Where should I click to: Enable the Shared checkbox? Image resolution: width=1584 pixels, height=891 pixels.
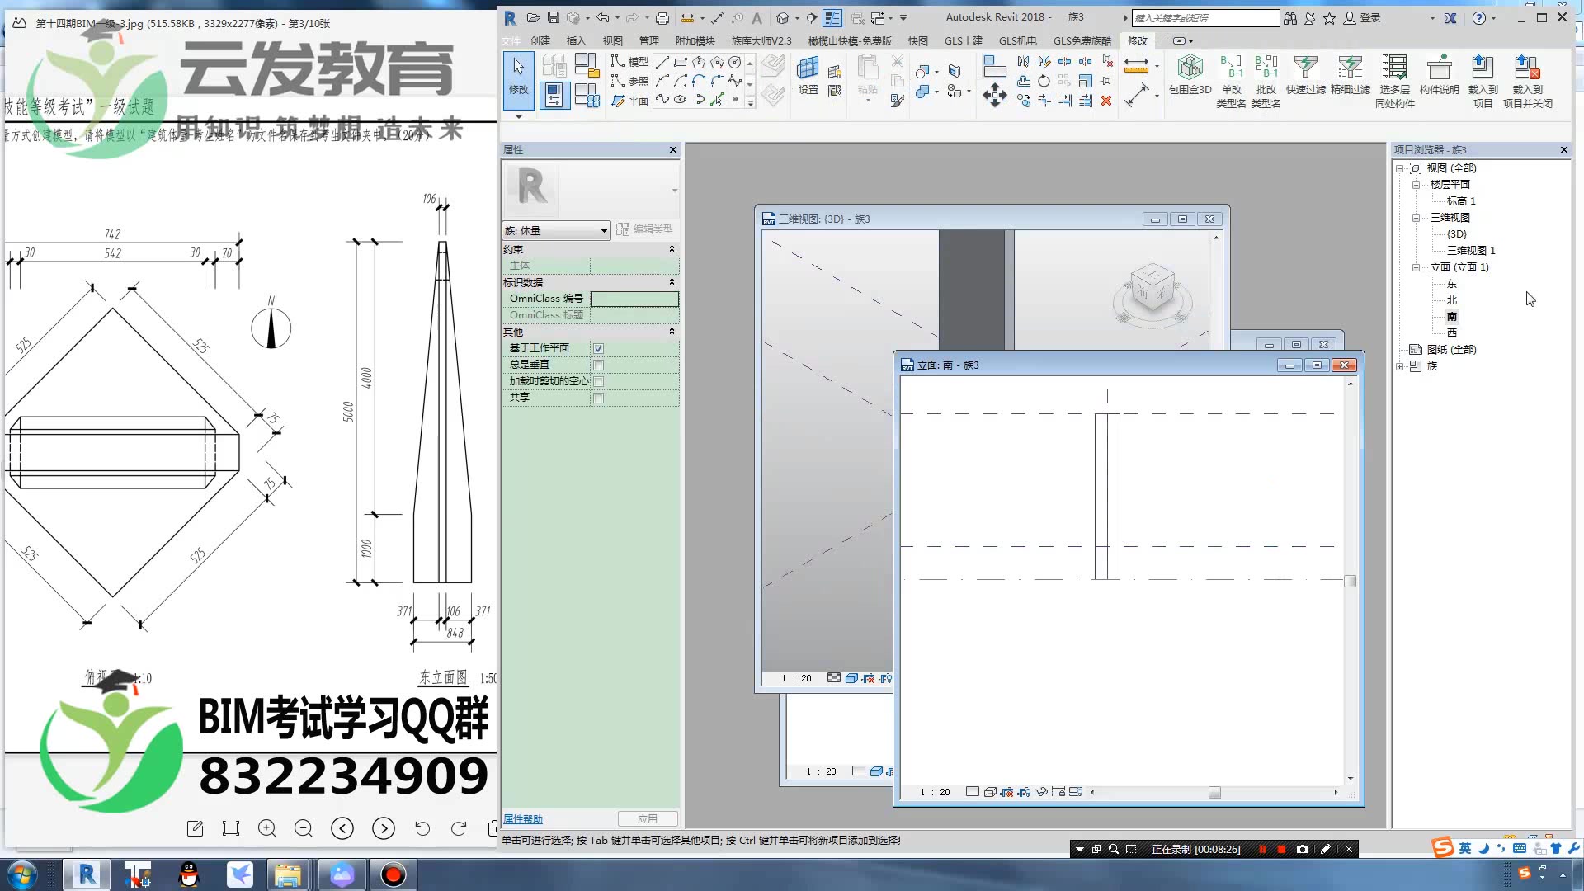598,398
